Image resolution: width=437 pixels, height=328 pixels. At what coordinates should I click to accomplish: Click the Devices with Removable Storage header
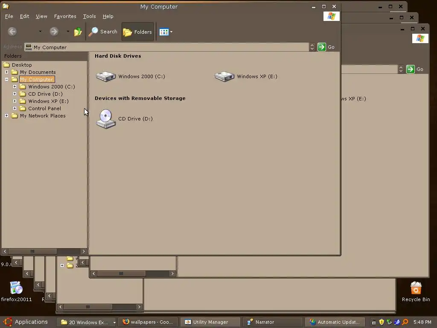click(x=140, y=98)
